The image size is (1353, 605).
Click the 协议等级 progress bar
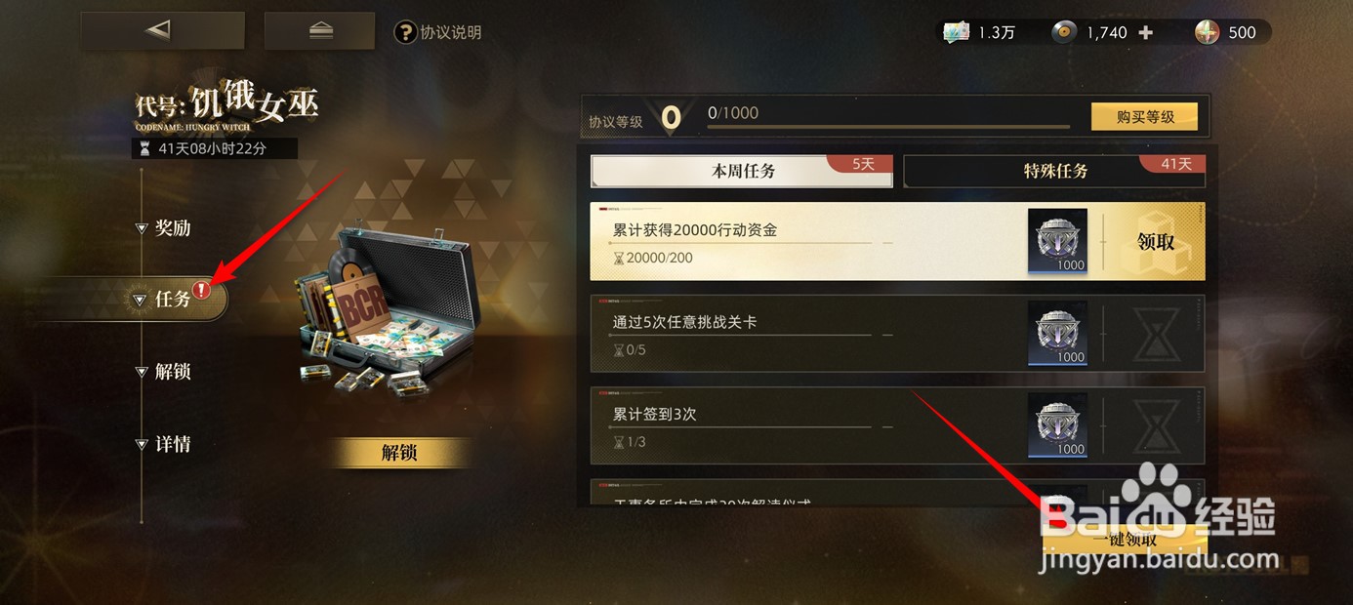(888, 126)
